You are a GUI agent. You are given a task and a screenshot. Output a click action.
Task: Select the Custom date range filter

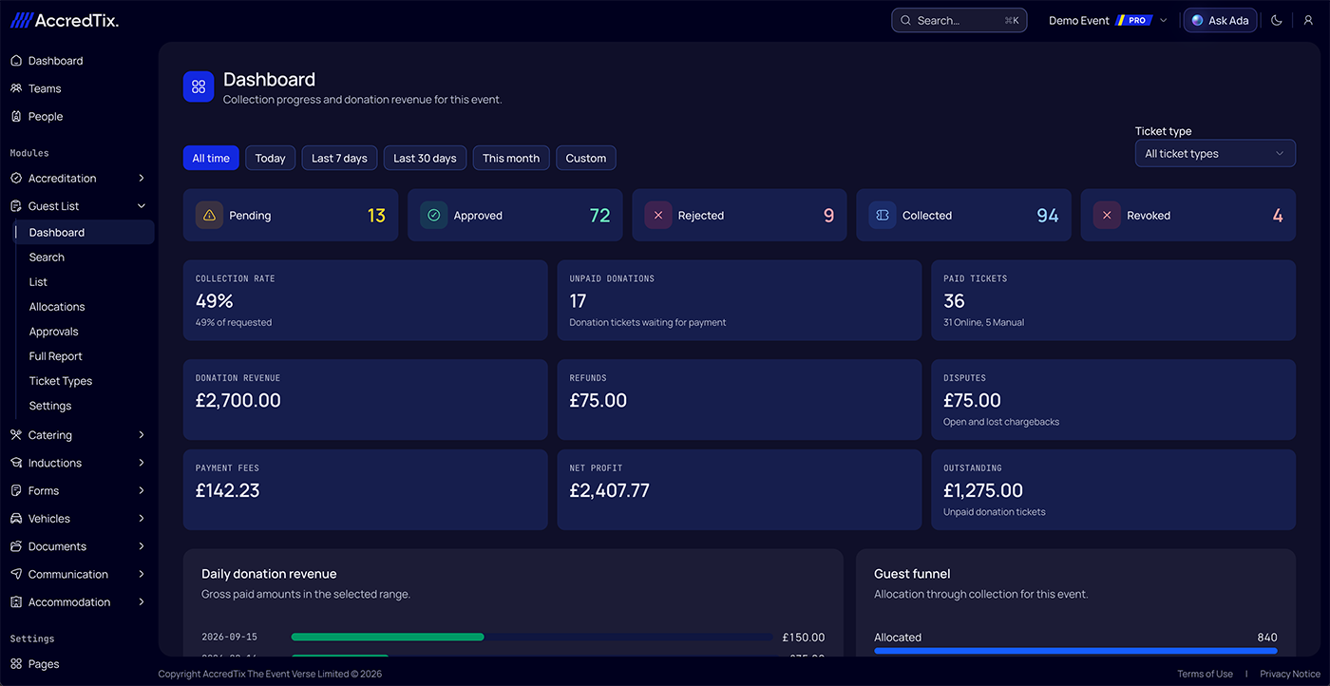click(x=586, y=158)
